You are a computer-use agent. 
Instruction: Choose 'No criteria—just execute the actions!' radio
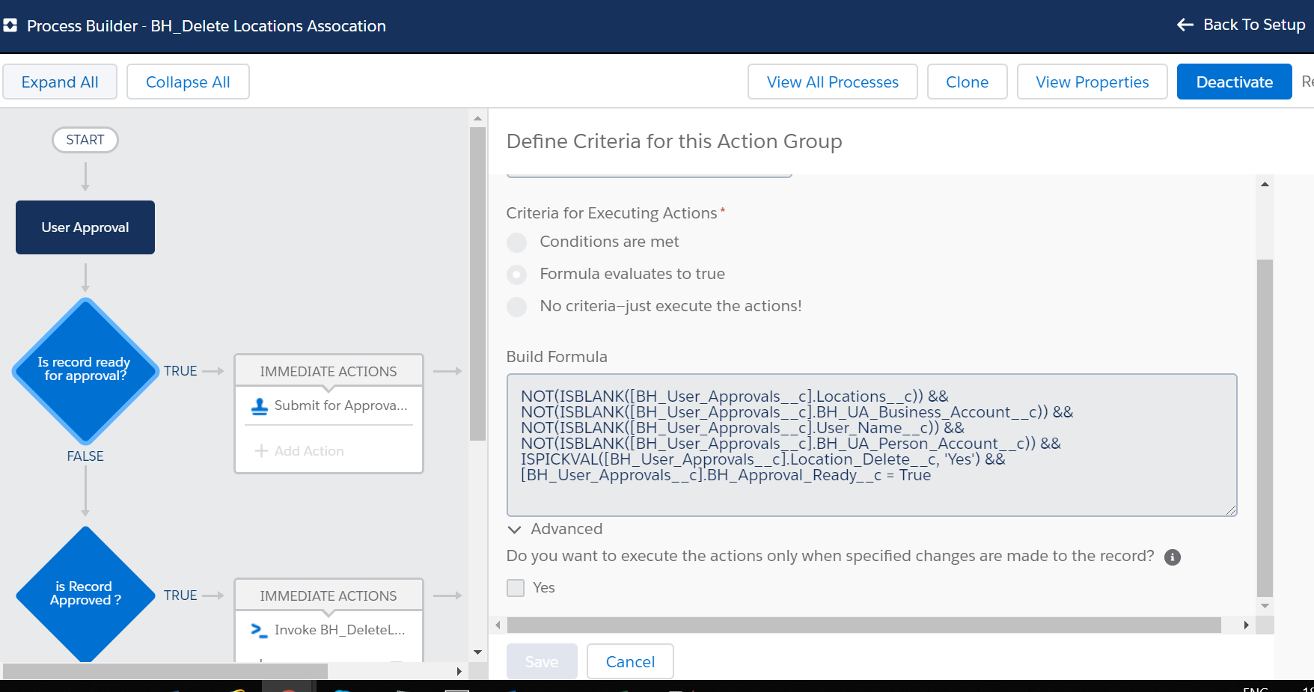click(517, 307)
